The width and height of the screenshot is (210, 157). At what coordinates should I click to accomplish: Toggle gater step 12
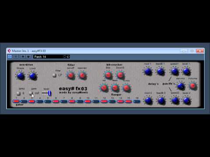(104, 101)
